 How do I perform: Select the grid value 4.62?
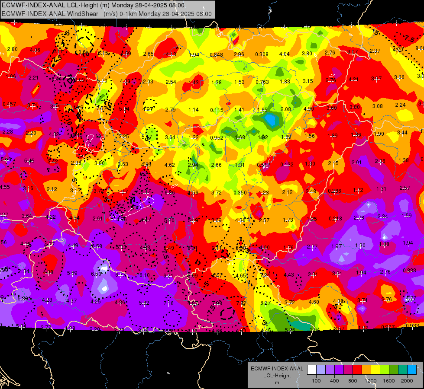[169, 165]
